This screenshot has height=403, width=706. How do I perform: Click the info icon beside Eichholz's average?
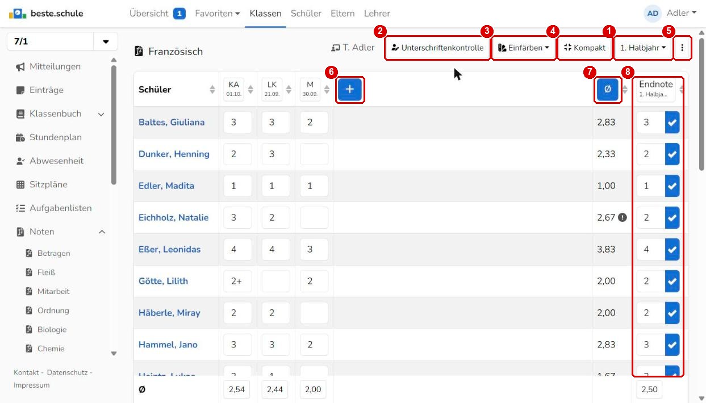pos(623,217)
